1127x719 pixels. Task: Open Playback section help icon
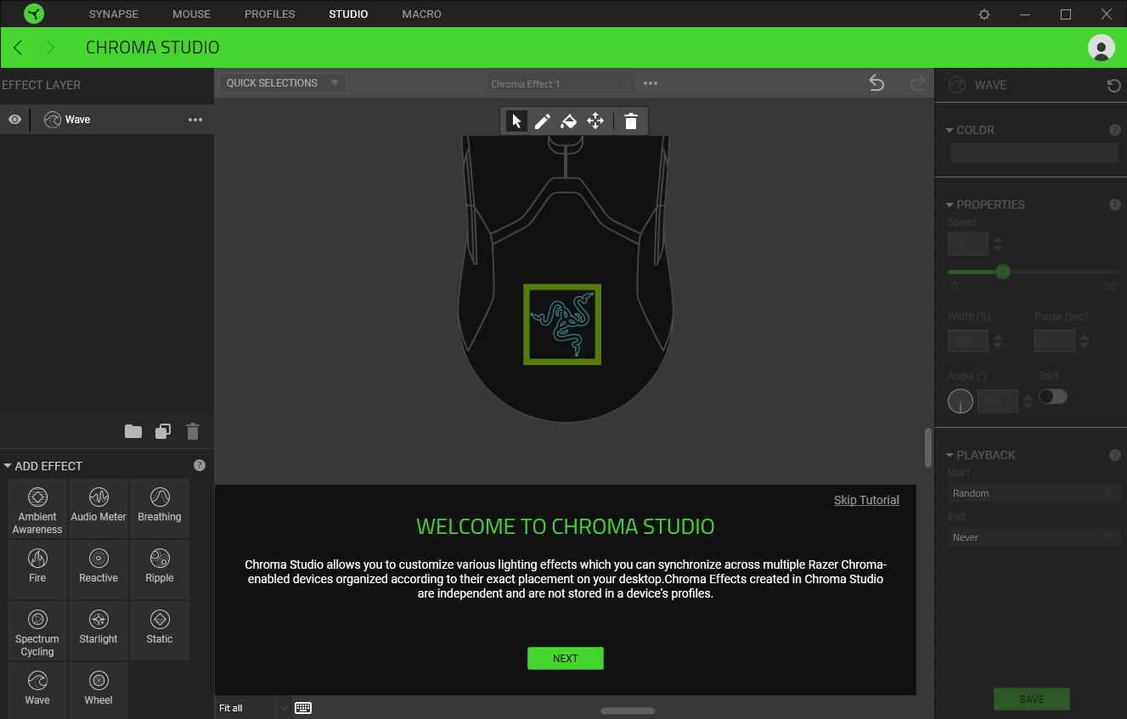pos(1115,455)
